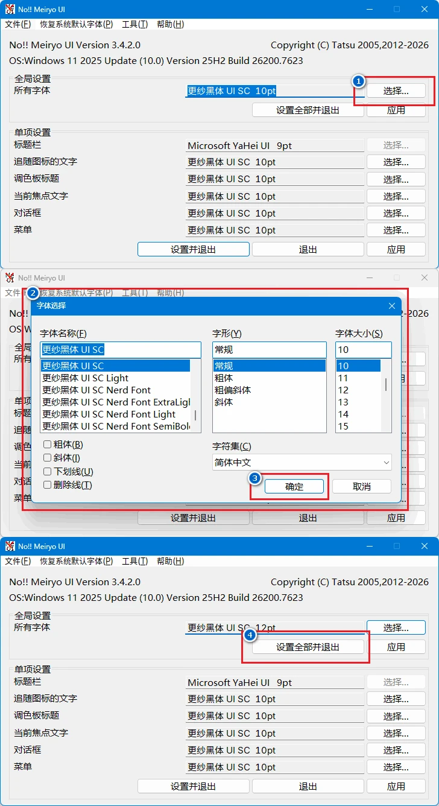Viewport: 439px width, 806px height.
Task: Click 选择... for 菜单 in bottom window
Action: [396, 767]
